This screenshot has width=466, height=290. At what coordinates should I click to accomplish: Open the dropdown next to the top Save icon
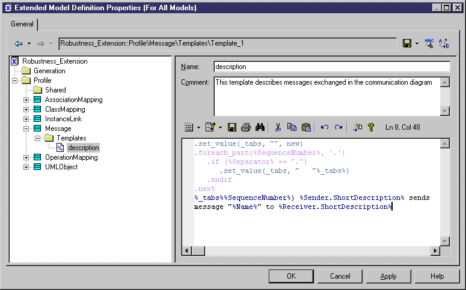point(417,43)
